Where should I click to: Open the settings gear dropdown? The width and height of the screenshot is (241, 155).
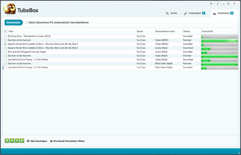212,4
